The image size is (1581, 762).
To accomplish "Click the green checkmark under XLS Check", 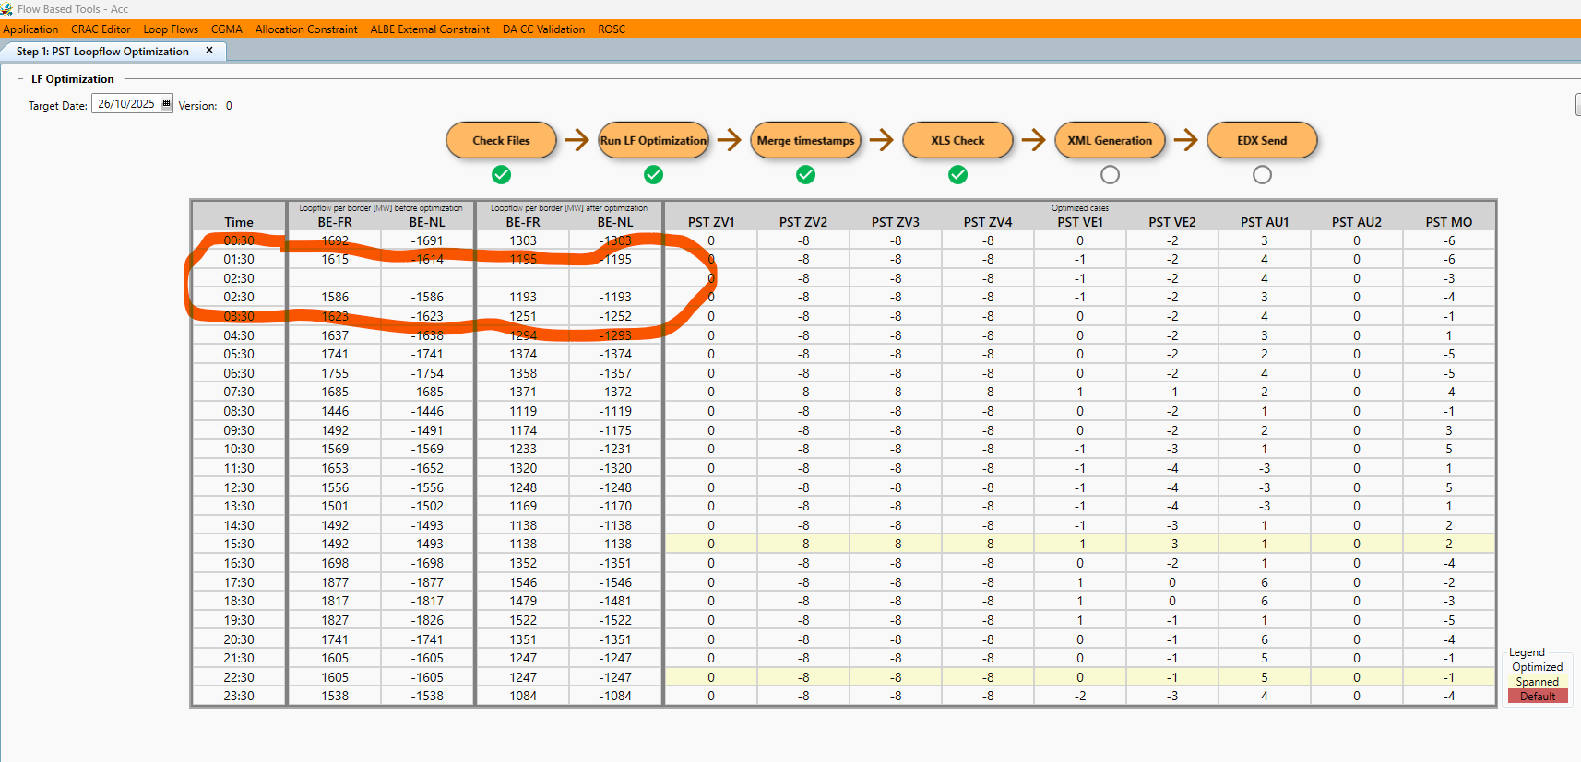I will pos(957,174).
